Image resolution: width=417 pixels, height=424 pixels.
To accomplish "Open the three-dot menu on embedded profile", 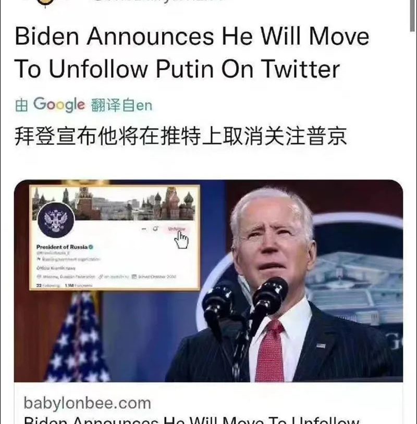I will (144, 229).
